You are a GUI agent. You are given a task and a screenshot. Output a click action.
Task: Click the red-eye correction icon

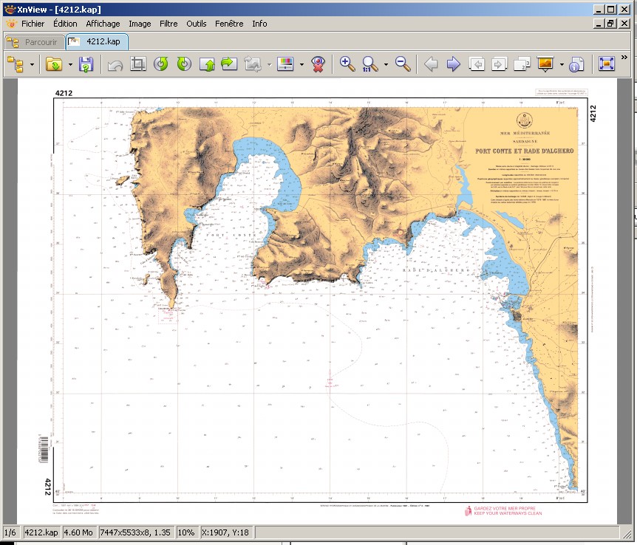point(318,64)
